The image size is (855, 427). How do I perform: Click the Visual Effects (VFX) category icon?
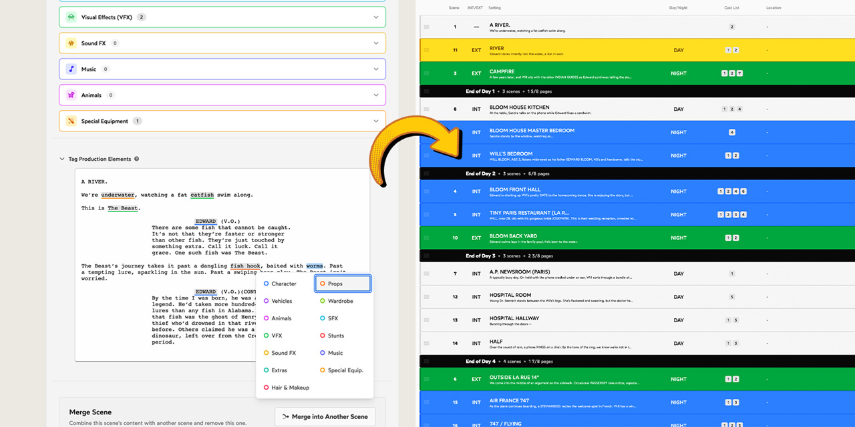pos(71,17)
